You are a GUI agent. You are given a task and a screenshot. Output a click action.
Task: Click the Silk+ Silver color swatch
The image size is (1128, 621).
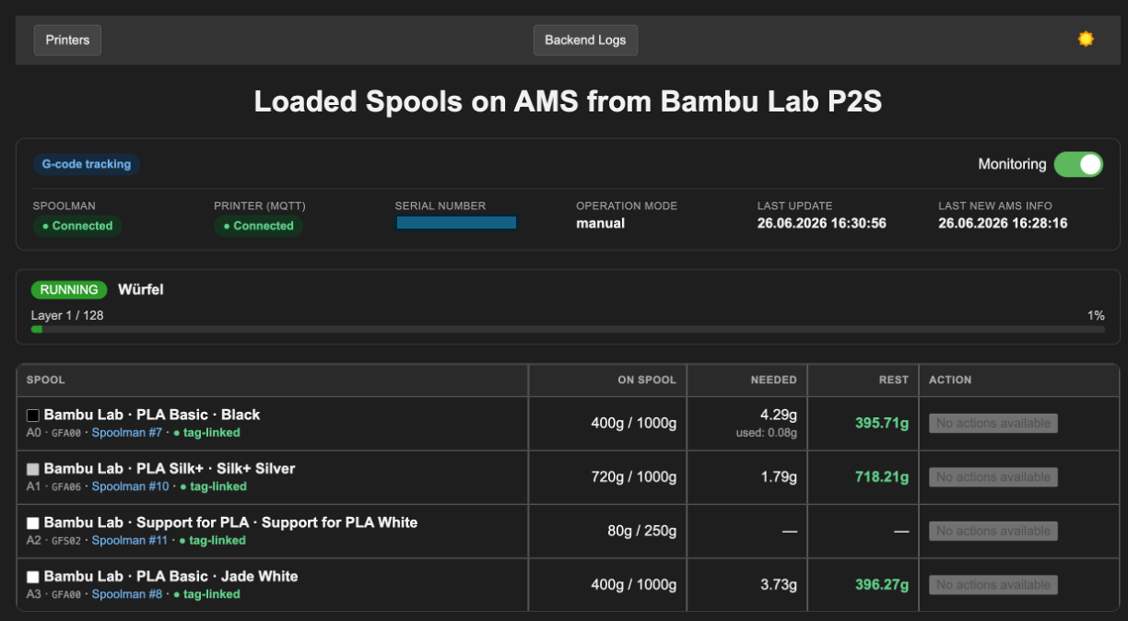click(x=33, y=469)
